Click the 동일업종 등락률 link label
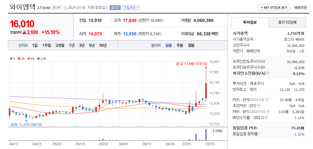Screen dimensions: 313x149 click(245, 134)
